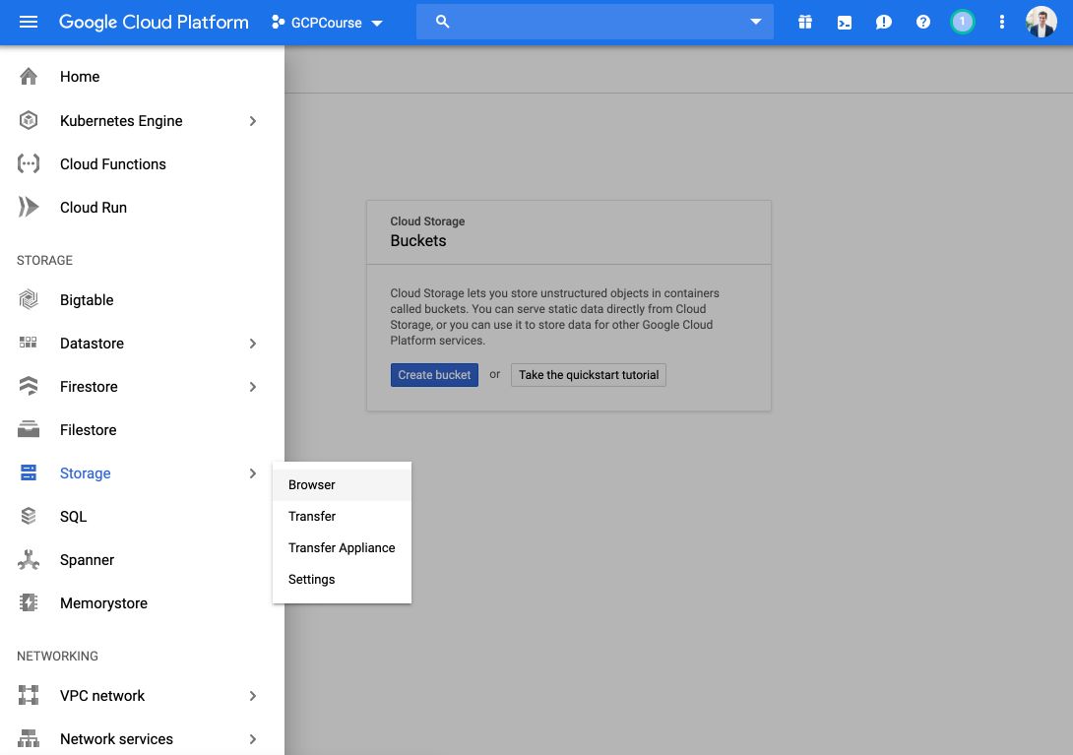
Task: Click the SQL stacked layers icon
Action: (29, 516)
